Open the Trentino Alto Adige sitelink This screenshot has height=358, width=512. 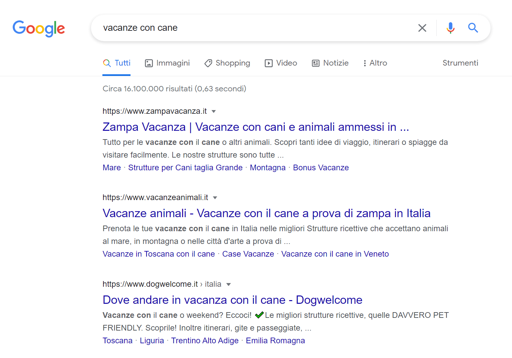(x=205, y=341)
